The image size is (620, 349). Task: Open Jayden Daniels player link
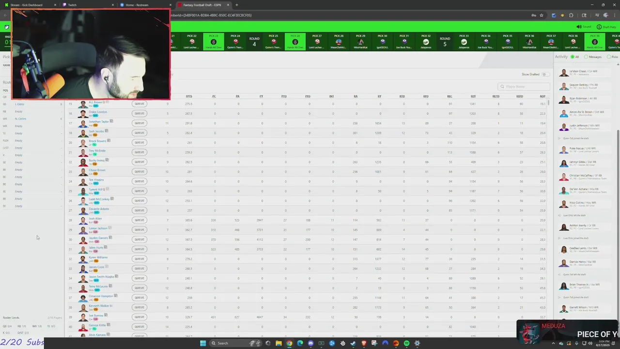98,238
